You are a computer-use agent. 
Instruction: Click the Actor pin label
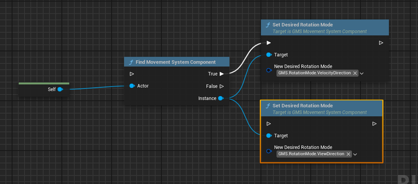click(x=143, y=86)
